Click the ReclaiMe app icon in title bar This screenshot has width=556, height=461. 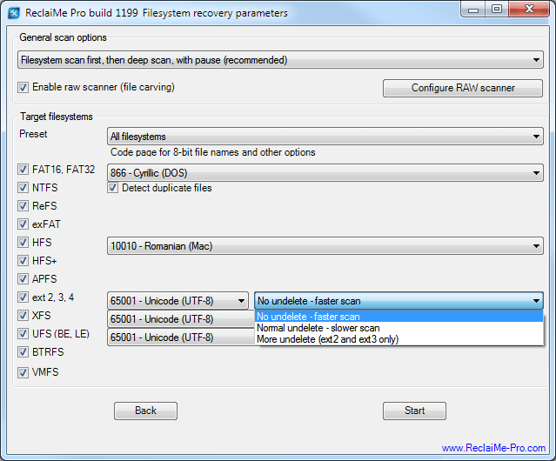point(14,10)
